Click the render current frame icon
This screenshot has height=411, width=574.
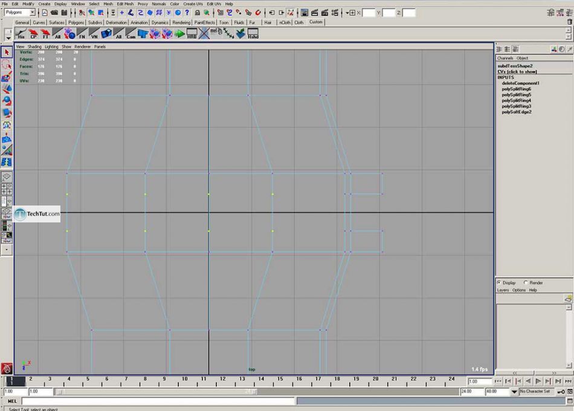pyautogui.click(x=314, y=13)
